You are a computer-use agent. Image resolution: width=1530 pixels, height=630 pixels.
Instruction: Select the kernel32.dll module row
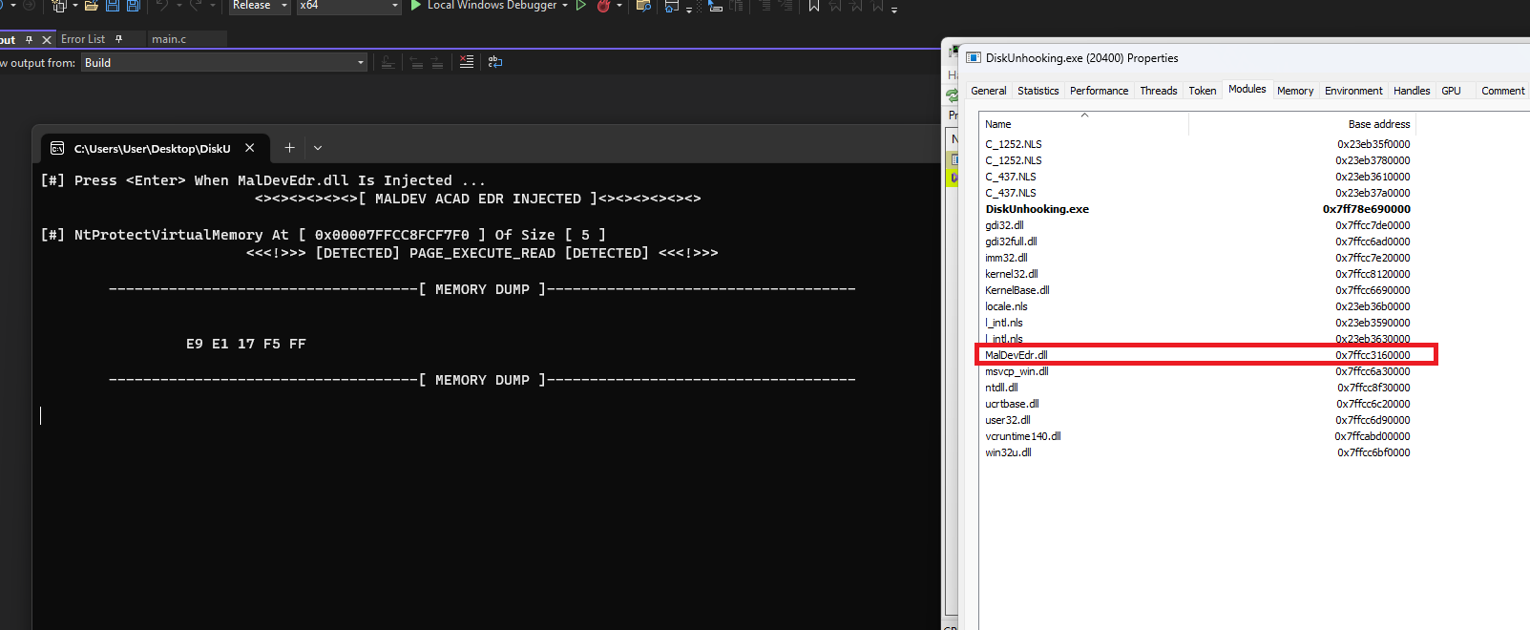pos(1197,274)
